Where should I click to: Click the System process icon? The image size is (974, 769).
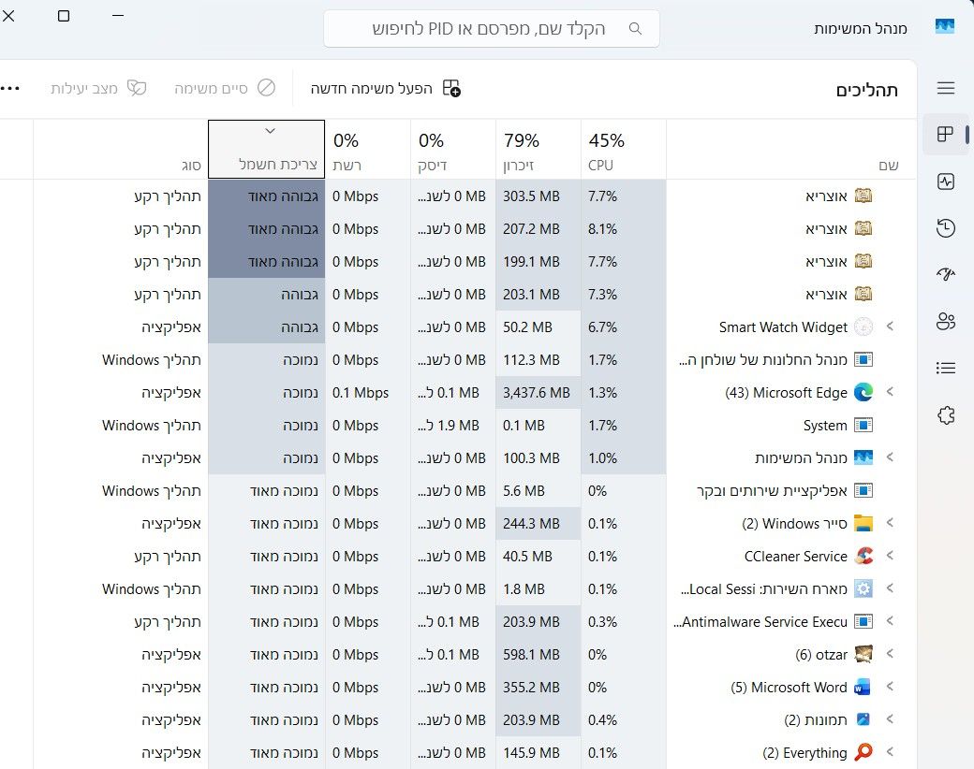863,425
